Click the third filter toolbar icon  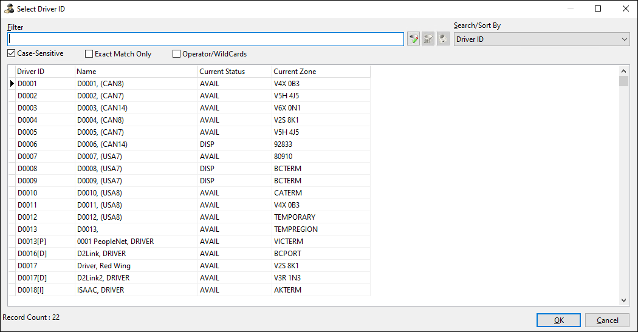pos(444,39)
